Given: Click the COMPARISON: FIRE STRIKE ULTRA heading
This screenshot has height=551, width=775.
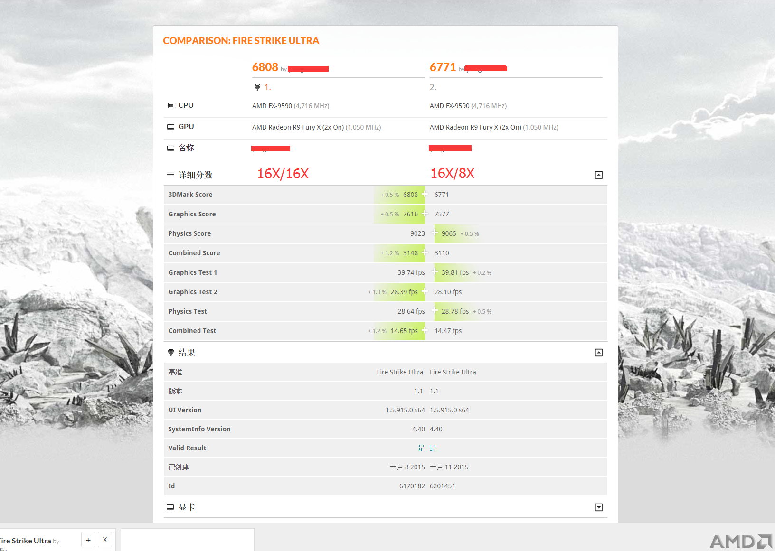Looking at the screenshot, I should point(241,41).
